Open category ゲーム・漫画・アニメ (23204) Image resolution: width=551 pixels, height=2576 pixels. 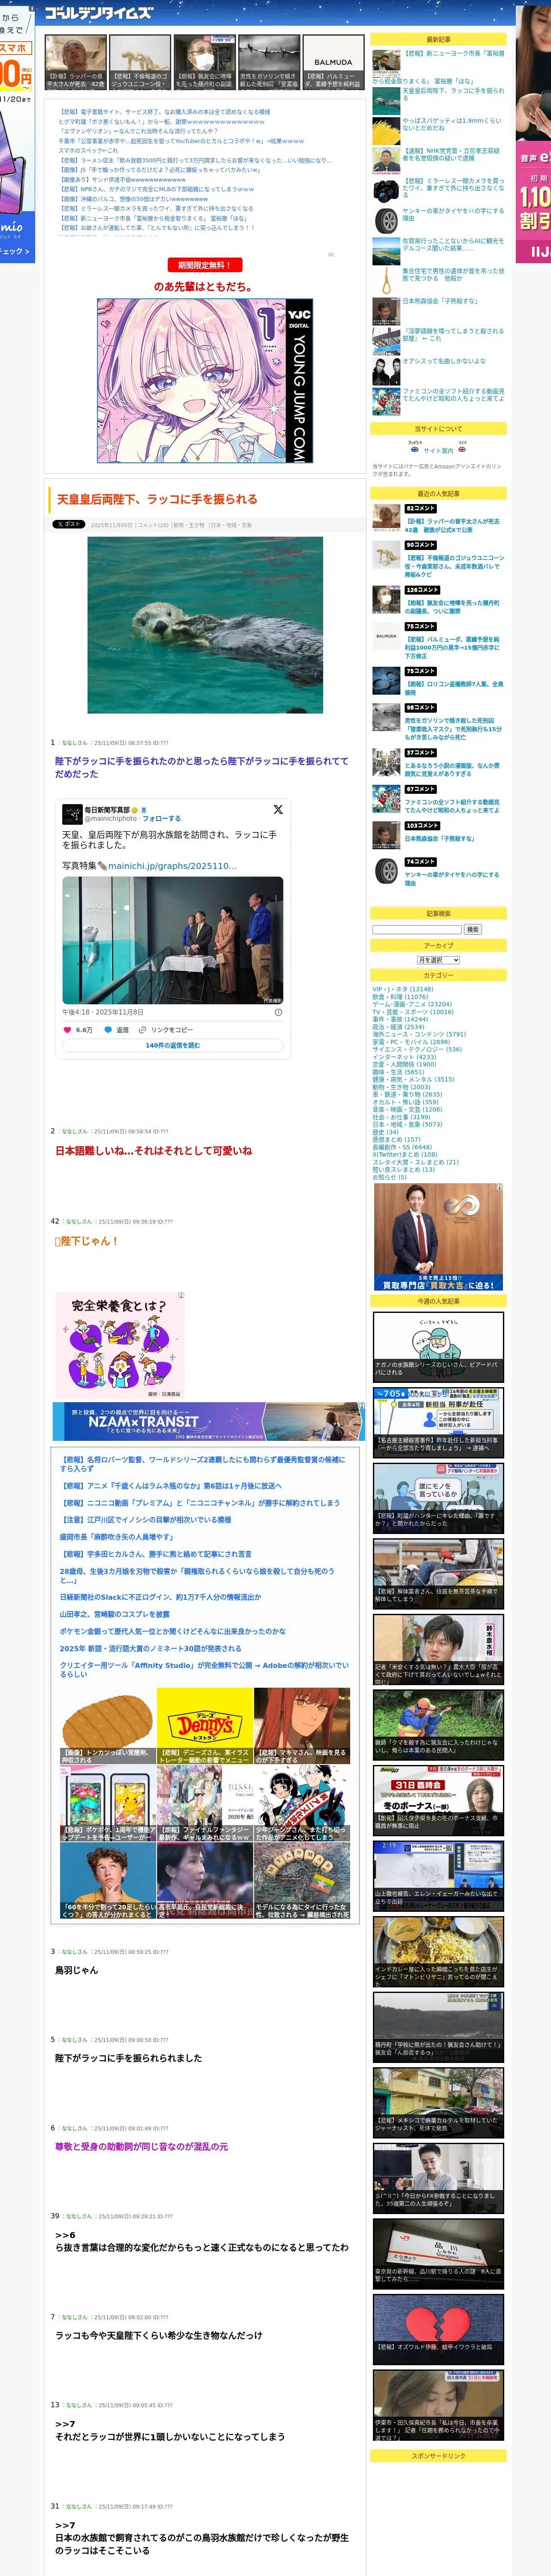pyautogui.click(x=412, y=1004)
